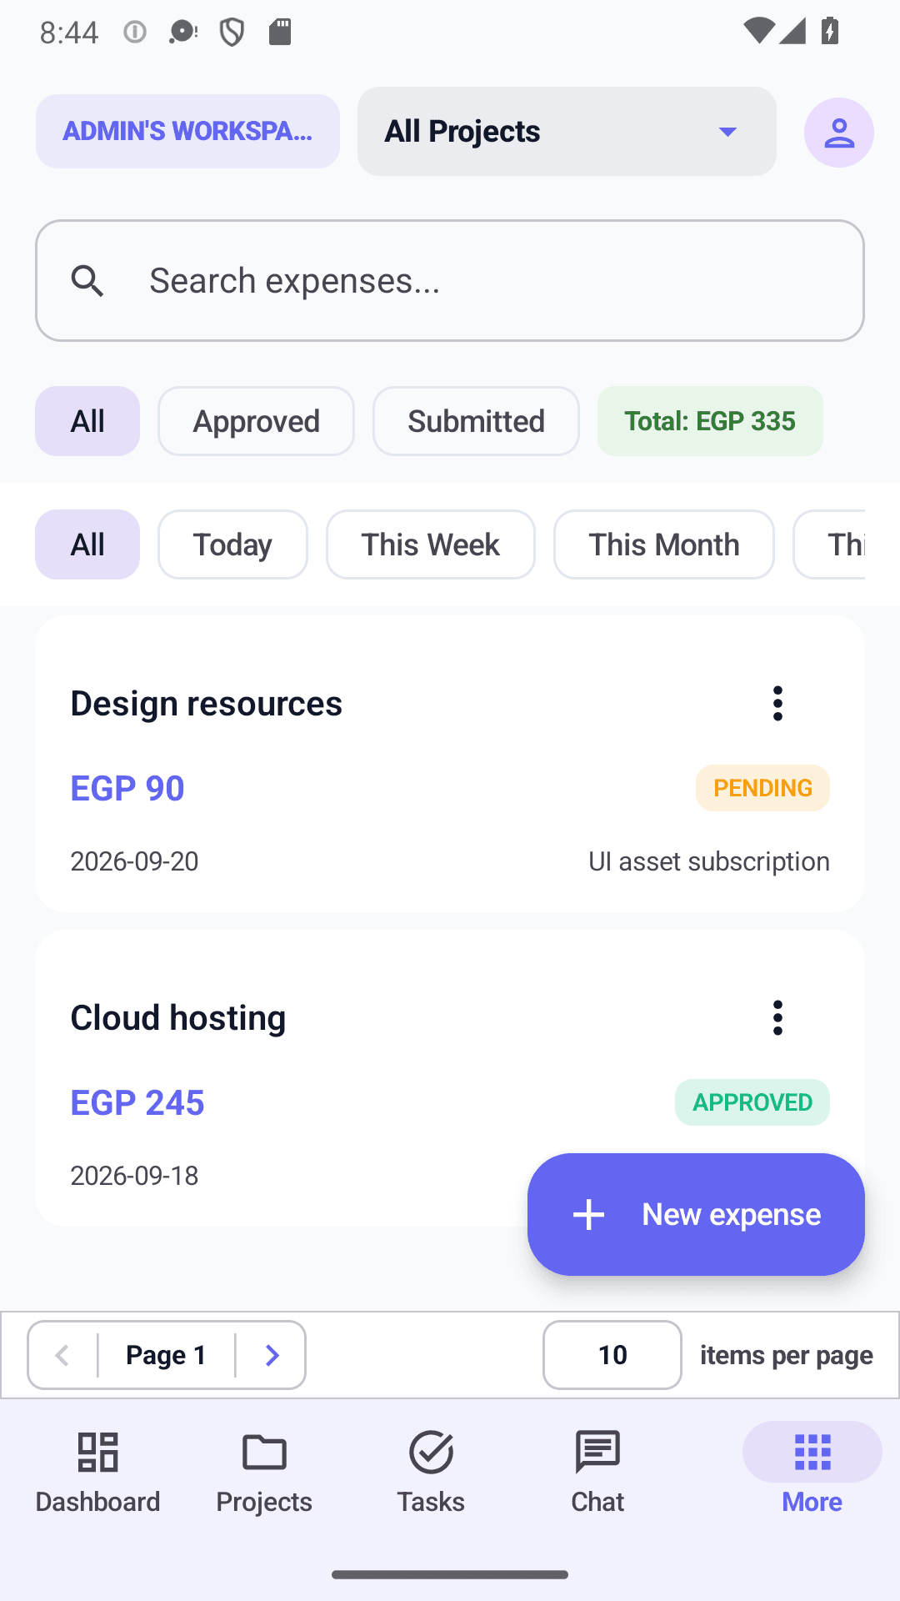Tap the battery icon in status bar
Screen dimensions: 900x1601
pyautogui.click(x=830, y=32)
